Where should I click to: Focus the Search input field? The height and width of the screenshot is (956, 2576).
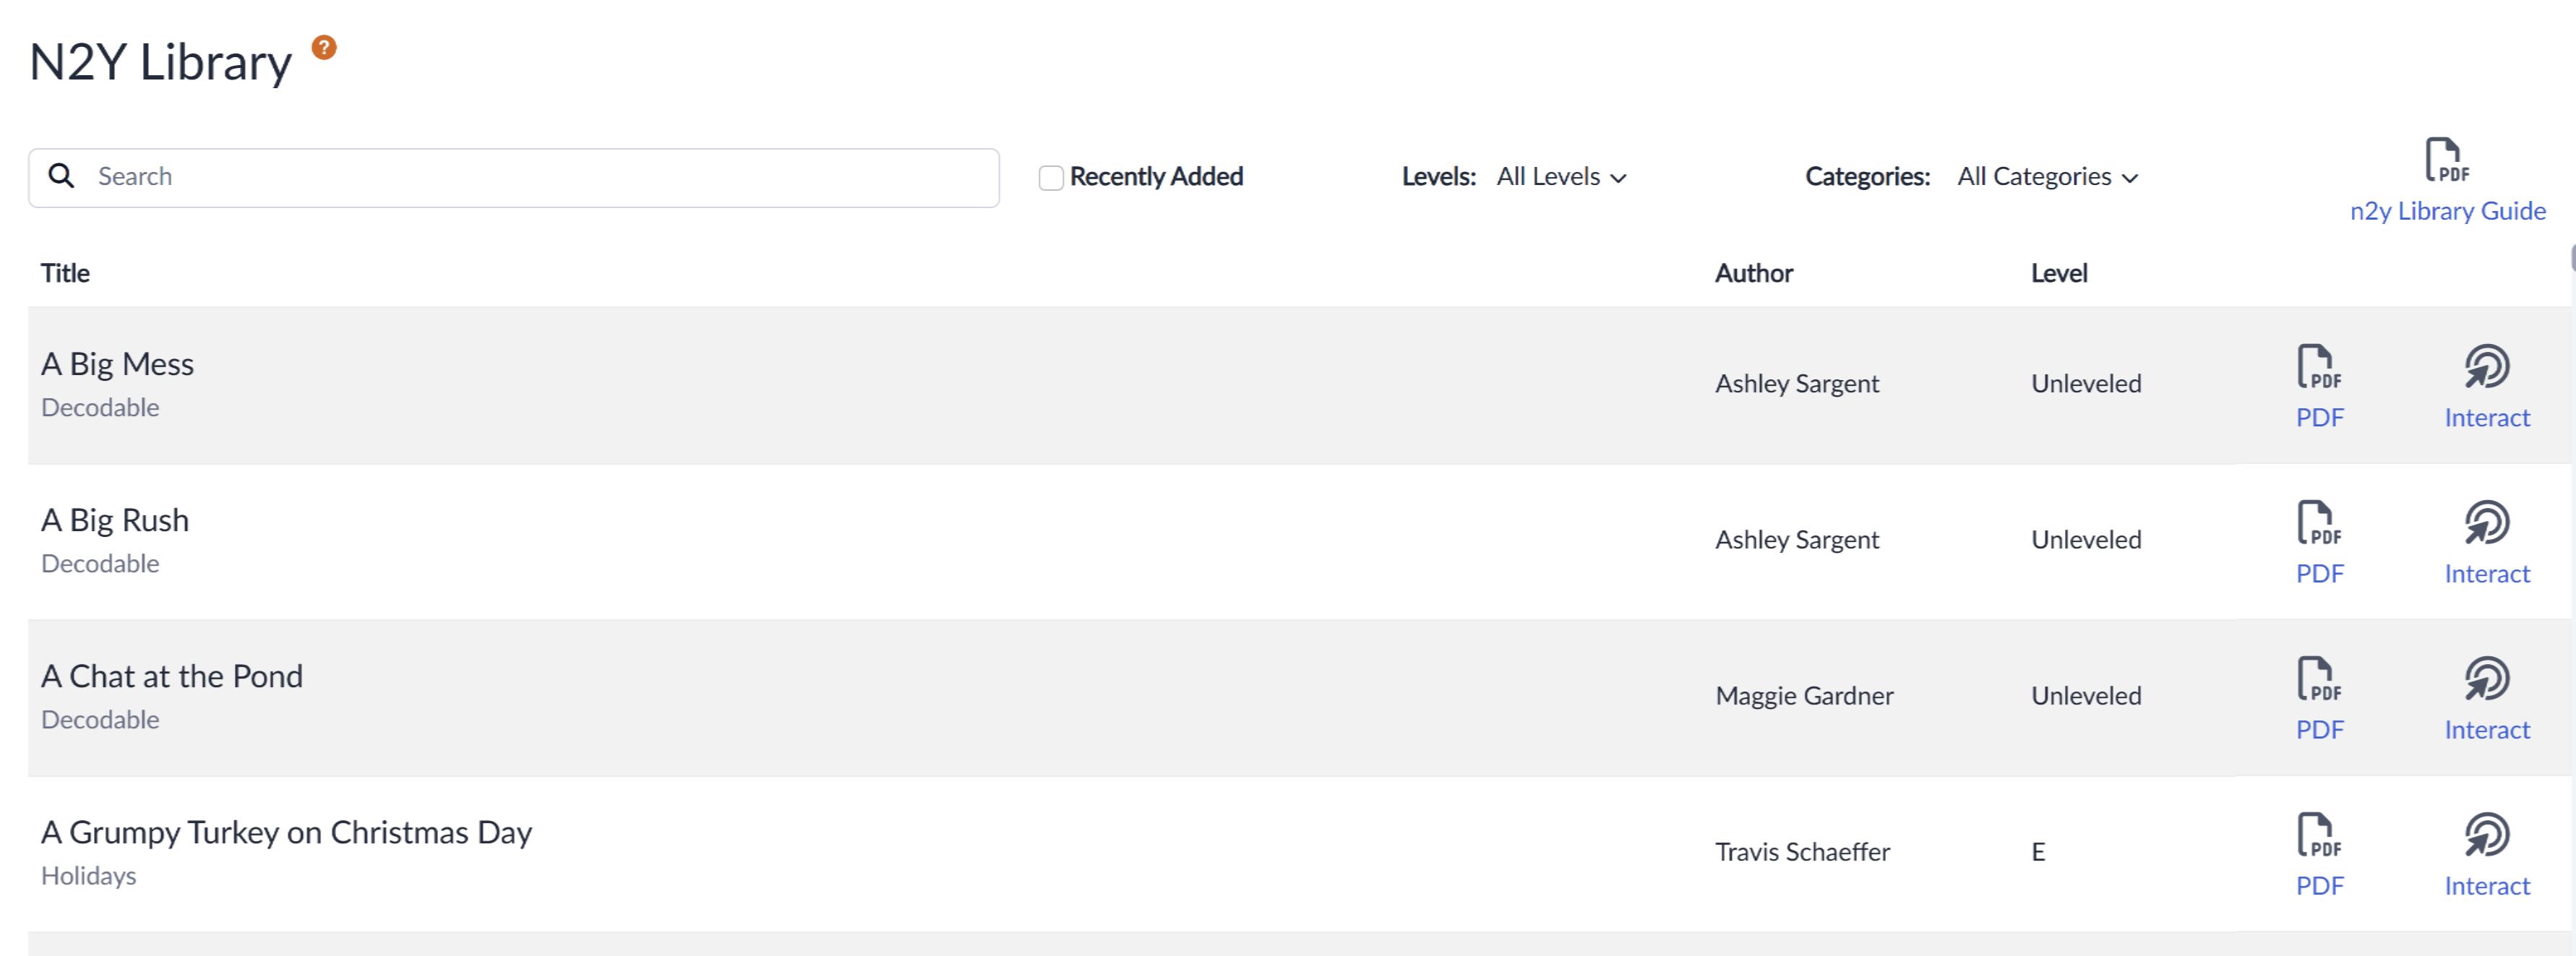pyautogui.click(x=514, y=178)
